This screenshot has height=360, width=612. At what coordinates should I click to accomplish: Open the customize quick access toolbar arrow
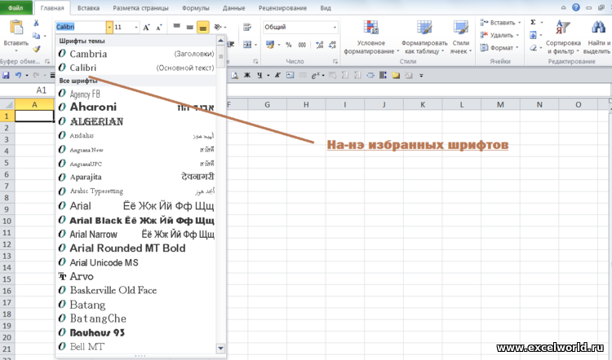pyautogui.click(x=421, y=76)
